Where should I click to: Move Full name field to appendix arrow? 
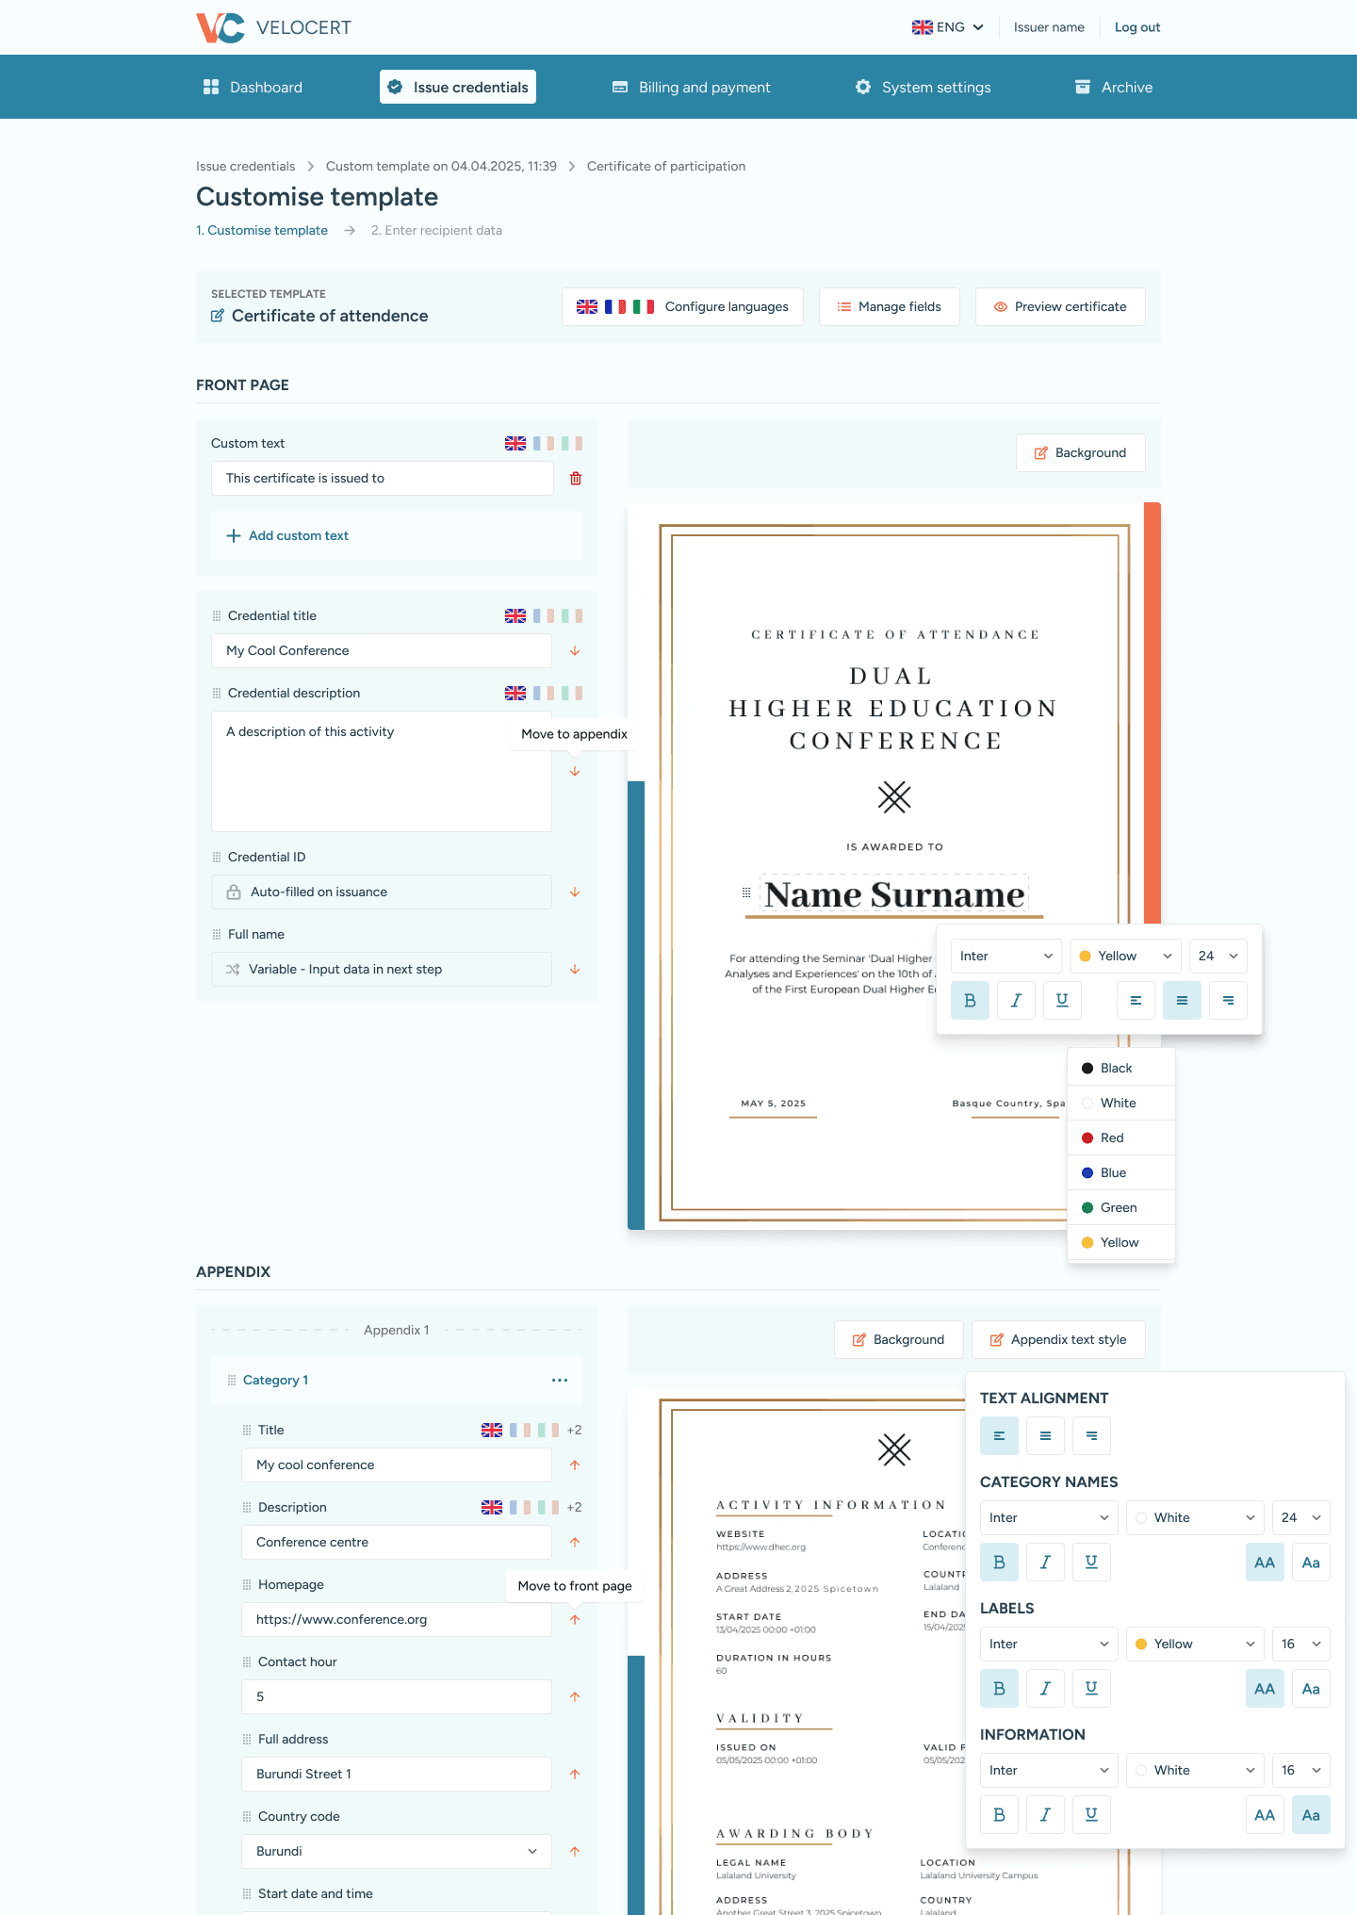(575, 970)
